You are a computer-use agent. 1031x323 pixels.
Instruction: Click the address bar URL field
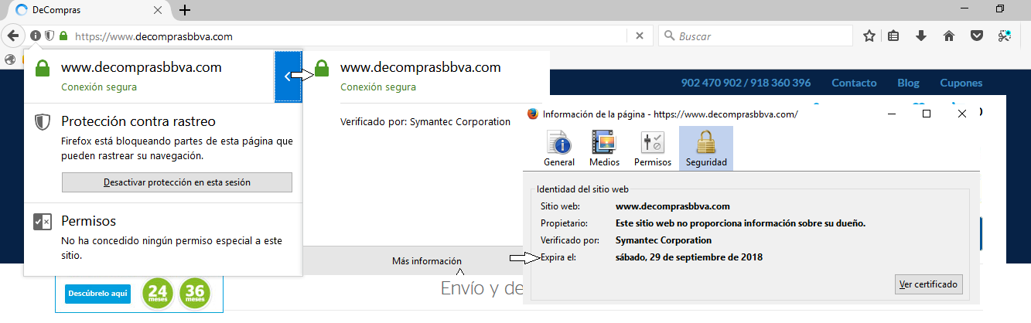tap(348, 36)
